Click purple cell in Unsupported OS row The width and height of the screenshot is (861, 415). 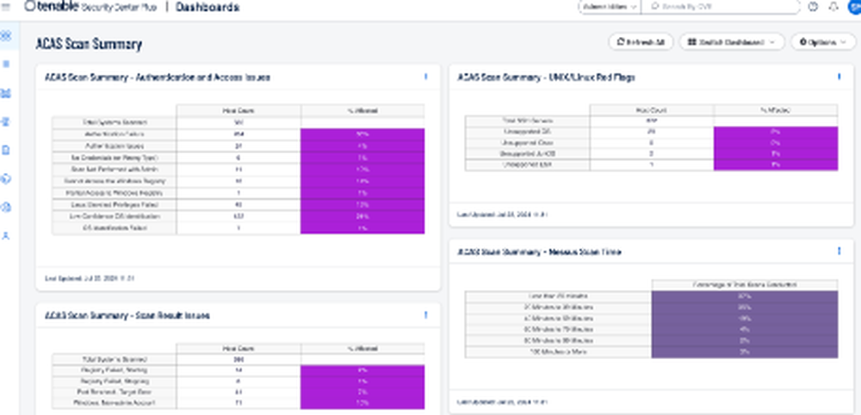[x=776, y=132]
